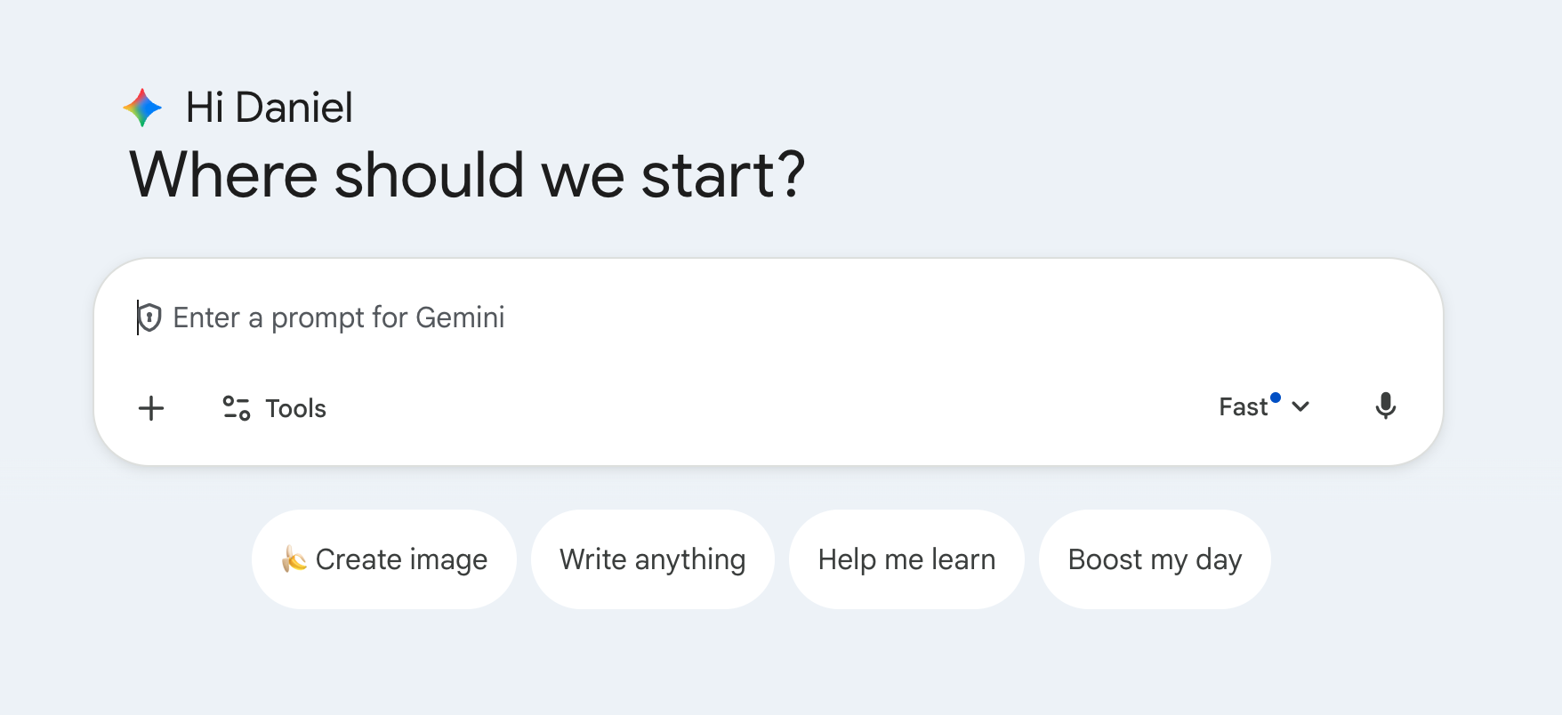Choose the Write anything suggestion

coord(652,559)
